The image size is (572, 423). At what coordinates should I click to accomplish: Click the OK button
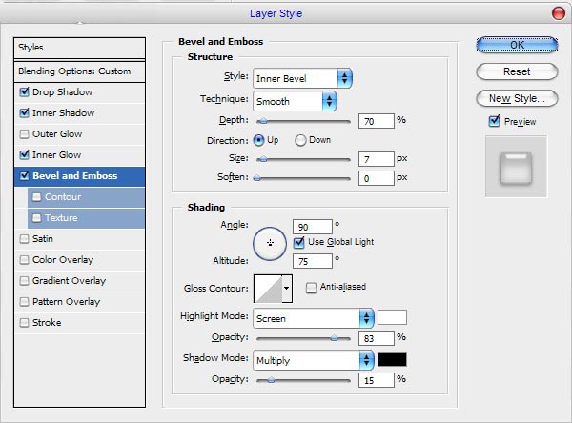[516, 45]
